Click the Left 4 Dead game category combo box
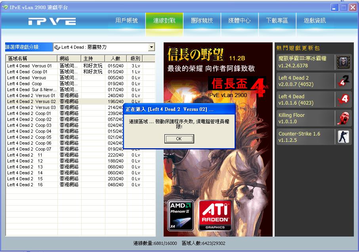Image resolution: width=359 pixels, height=252 pixels. point(104,47)
